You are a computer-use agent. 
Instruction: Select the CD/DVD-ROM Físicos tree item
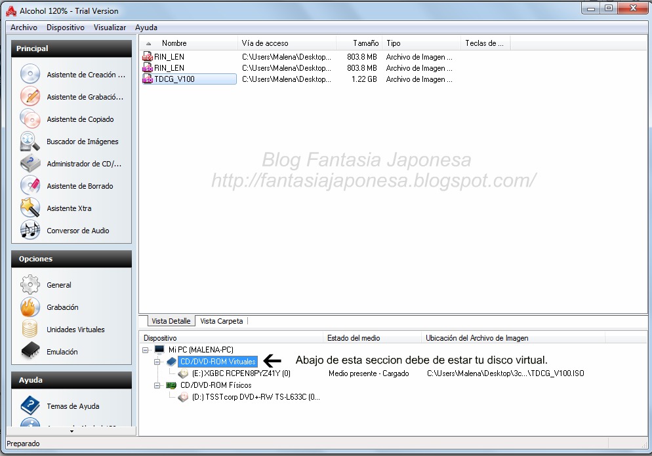coord(216,385)
